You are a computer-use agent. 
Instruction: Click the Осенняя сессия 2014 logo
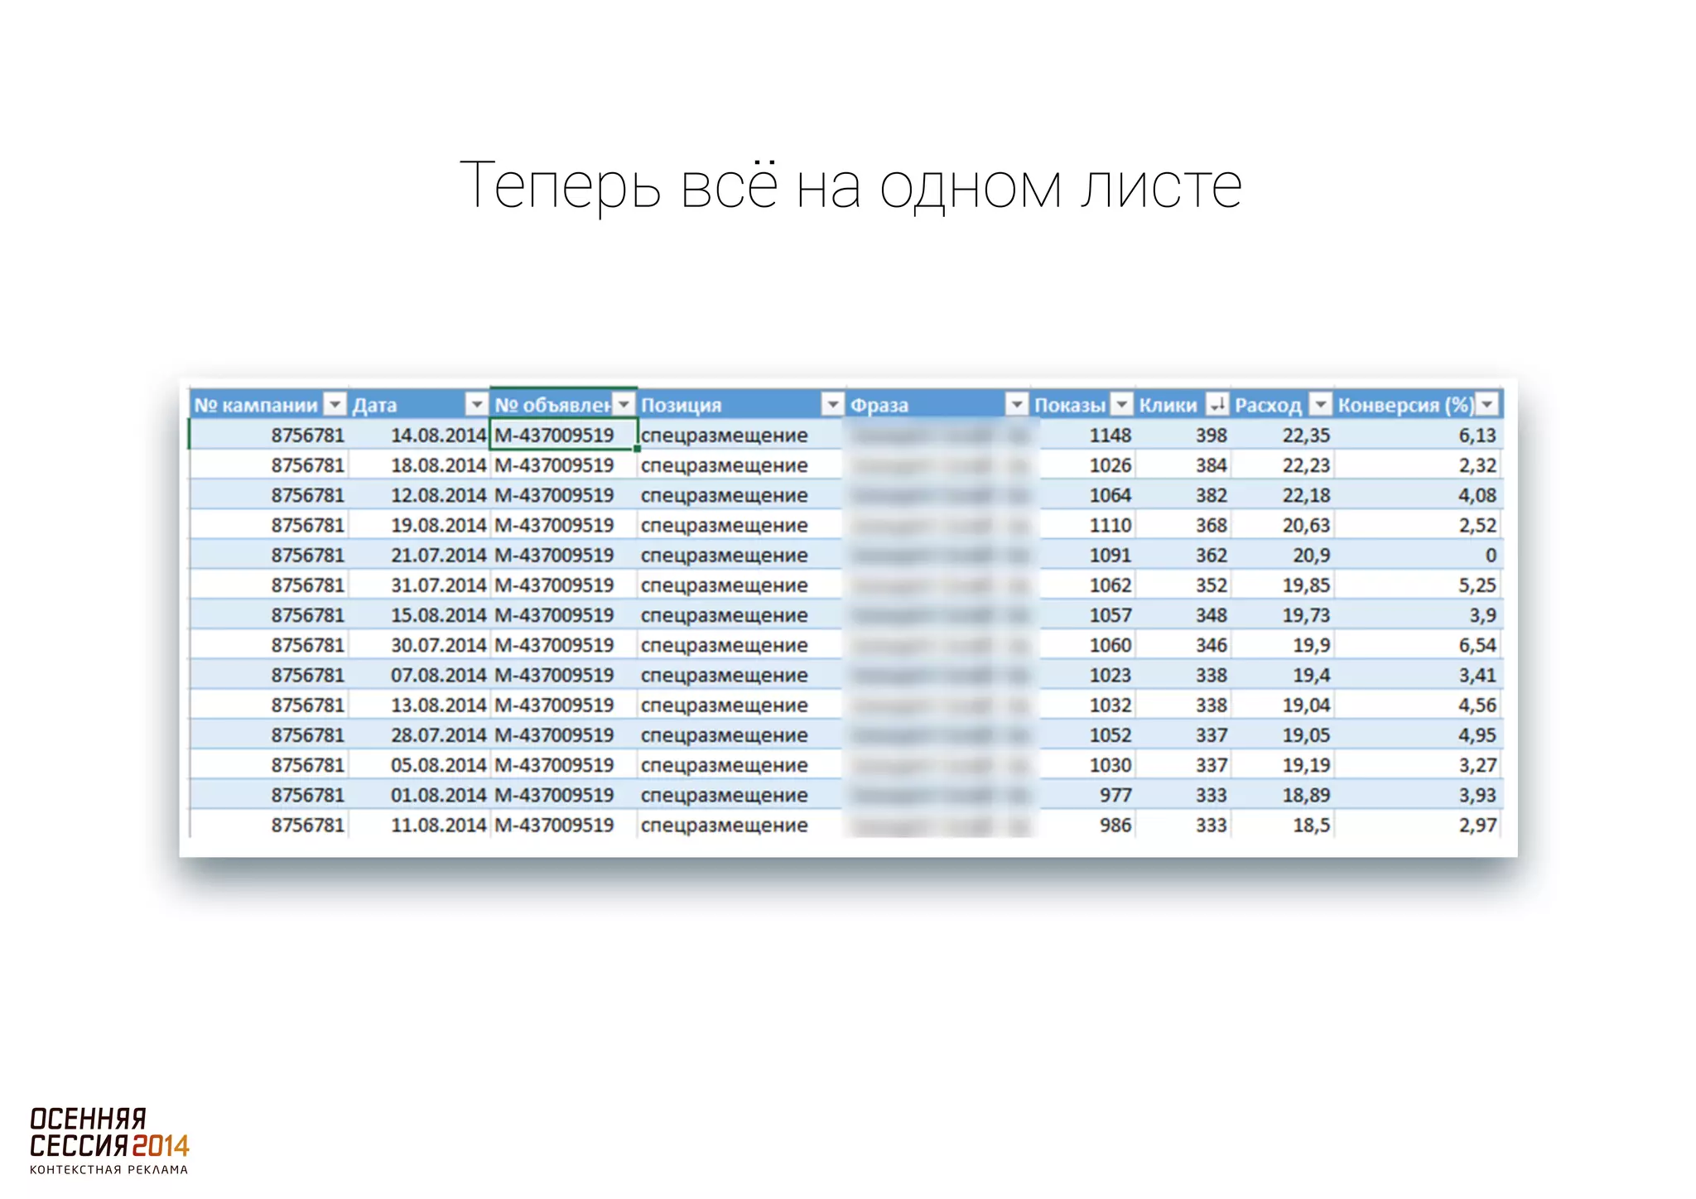click(x=109, y=1141)
